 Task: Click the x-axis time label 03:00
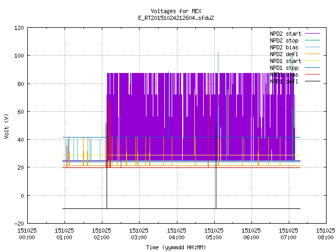[x=139, y=237]
